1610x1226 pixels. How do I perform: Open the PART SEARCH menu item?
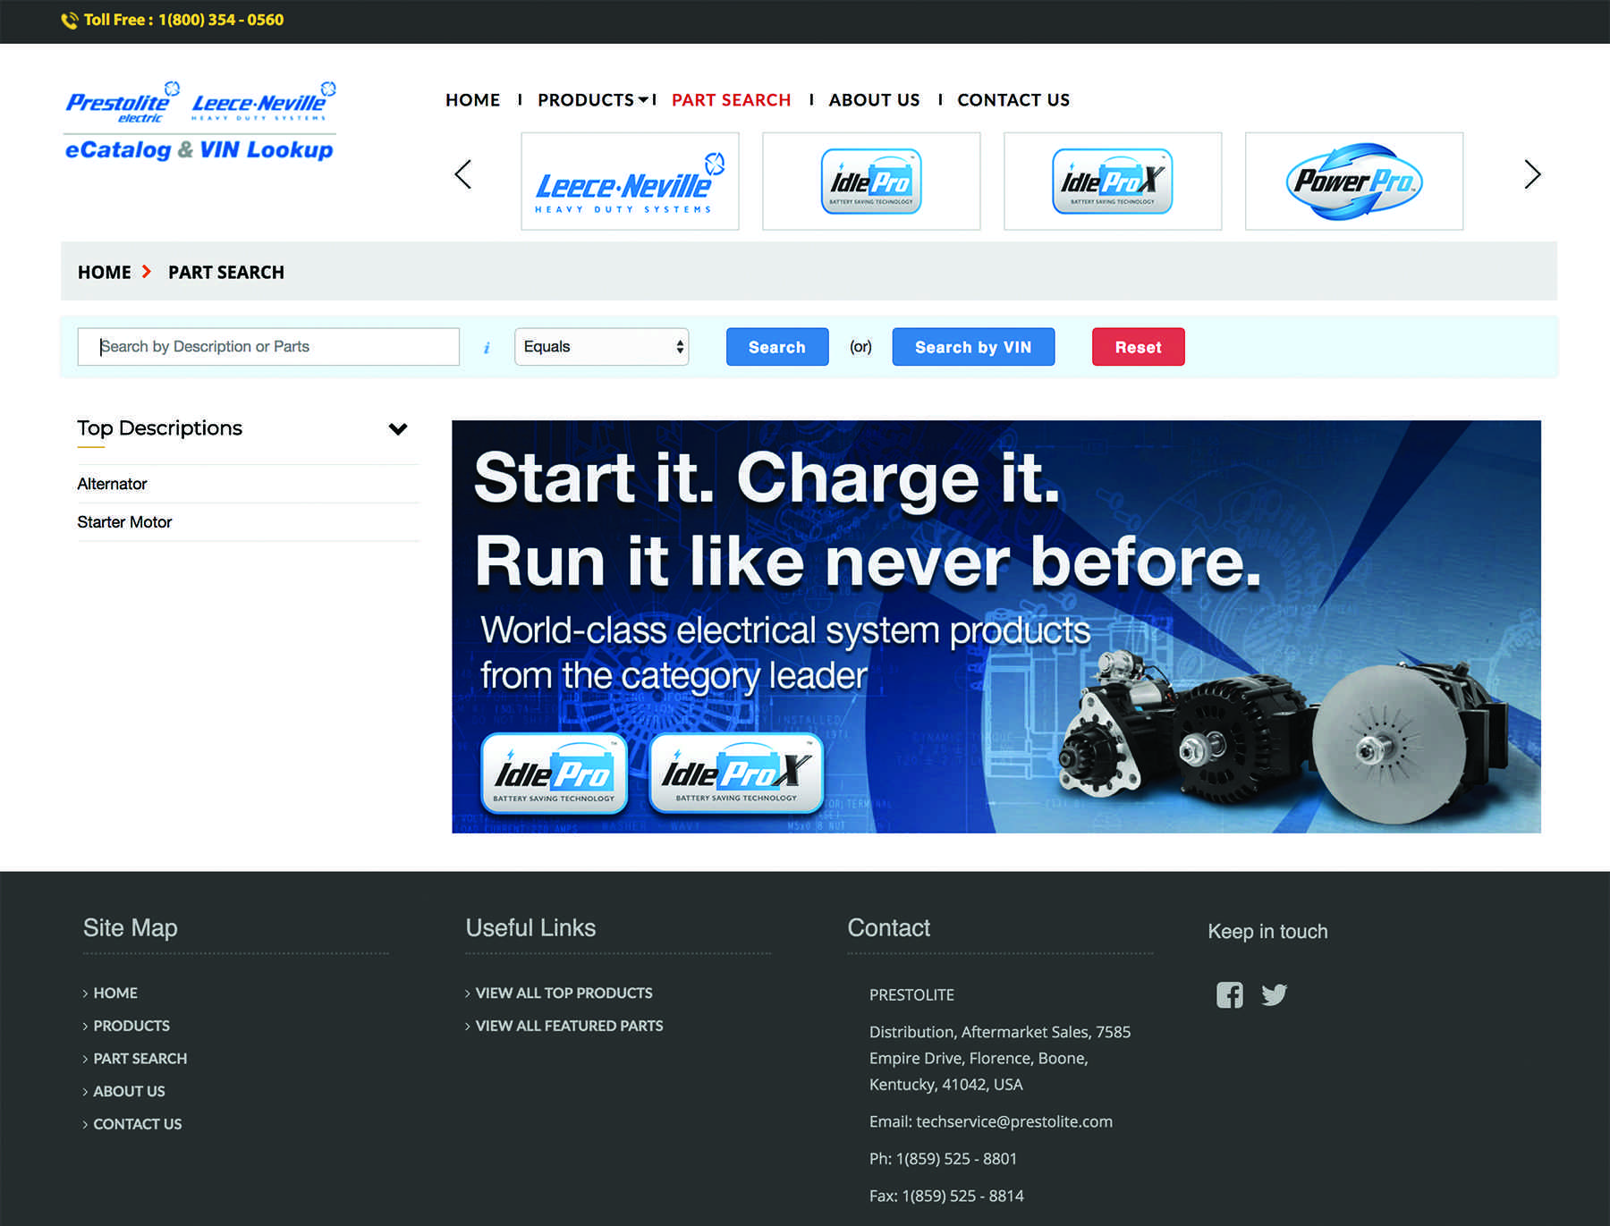click(x=731, y=99)
